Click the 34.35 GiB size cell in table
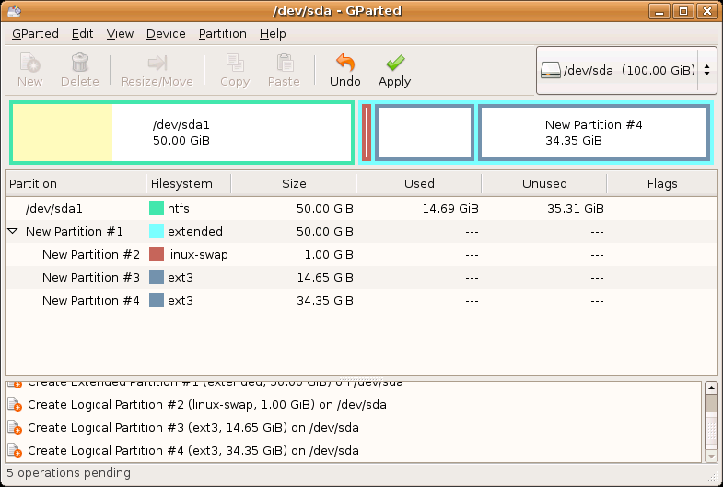The width and height of the screenshot is (723, 487). tap(325, 300)
